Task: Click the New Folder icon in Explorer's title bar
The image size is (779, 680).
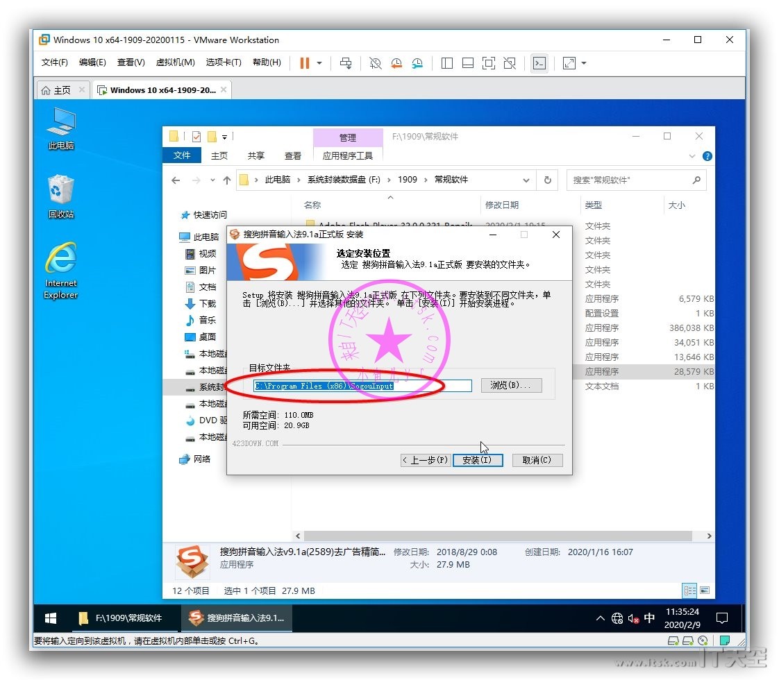Action: (212, 137)
